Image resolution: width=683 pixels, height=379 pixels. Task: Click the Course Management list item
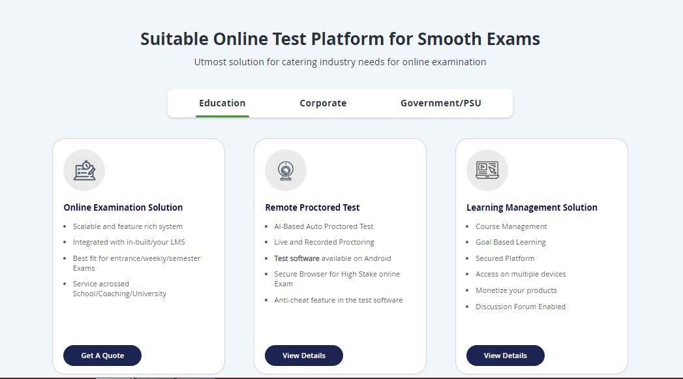[x=511, y=226]
